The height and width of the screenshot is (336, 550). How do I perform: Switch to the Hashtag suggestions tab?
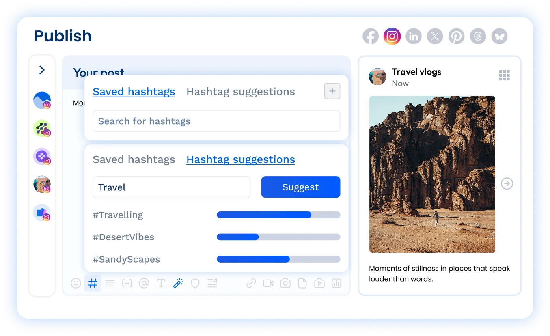point(240,159)
